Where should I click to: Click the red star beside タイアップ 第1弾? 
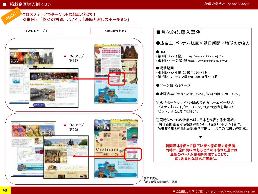point(65,56)
